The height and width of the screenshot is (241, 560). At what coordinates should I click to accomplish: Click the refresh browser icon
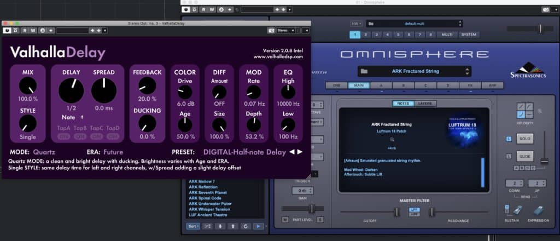click(x=246, y=226)
